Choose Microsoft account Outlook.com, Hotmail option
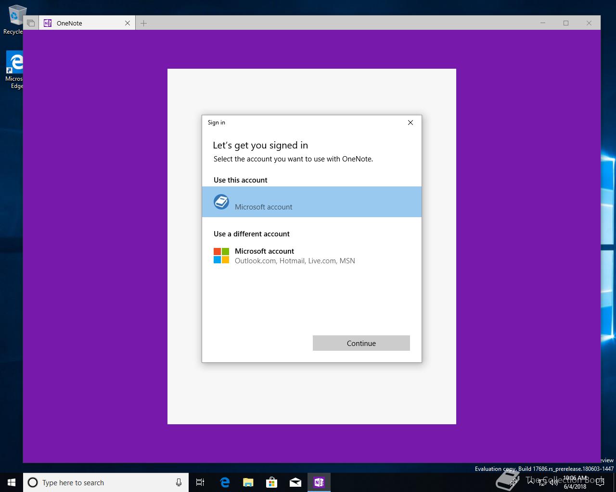Screen dimensions: 616x492 (x=311, y=256)
